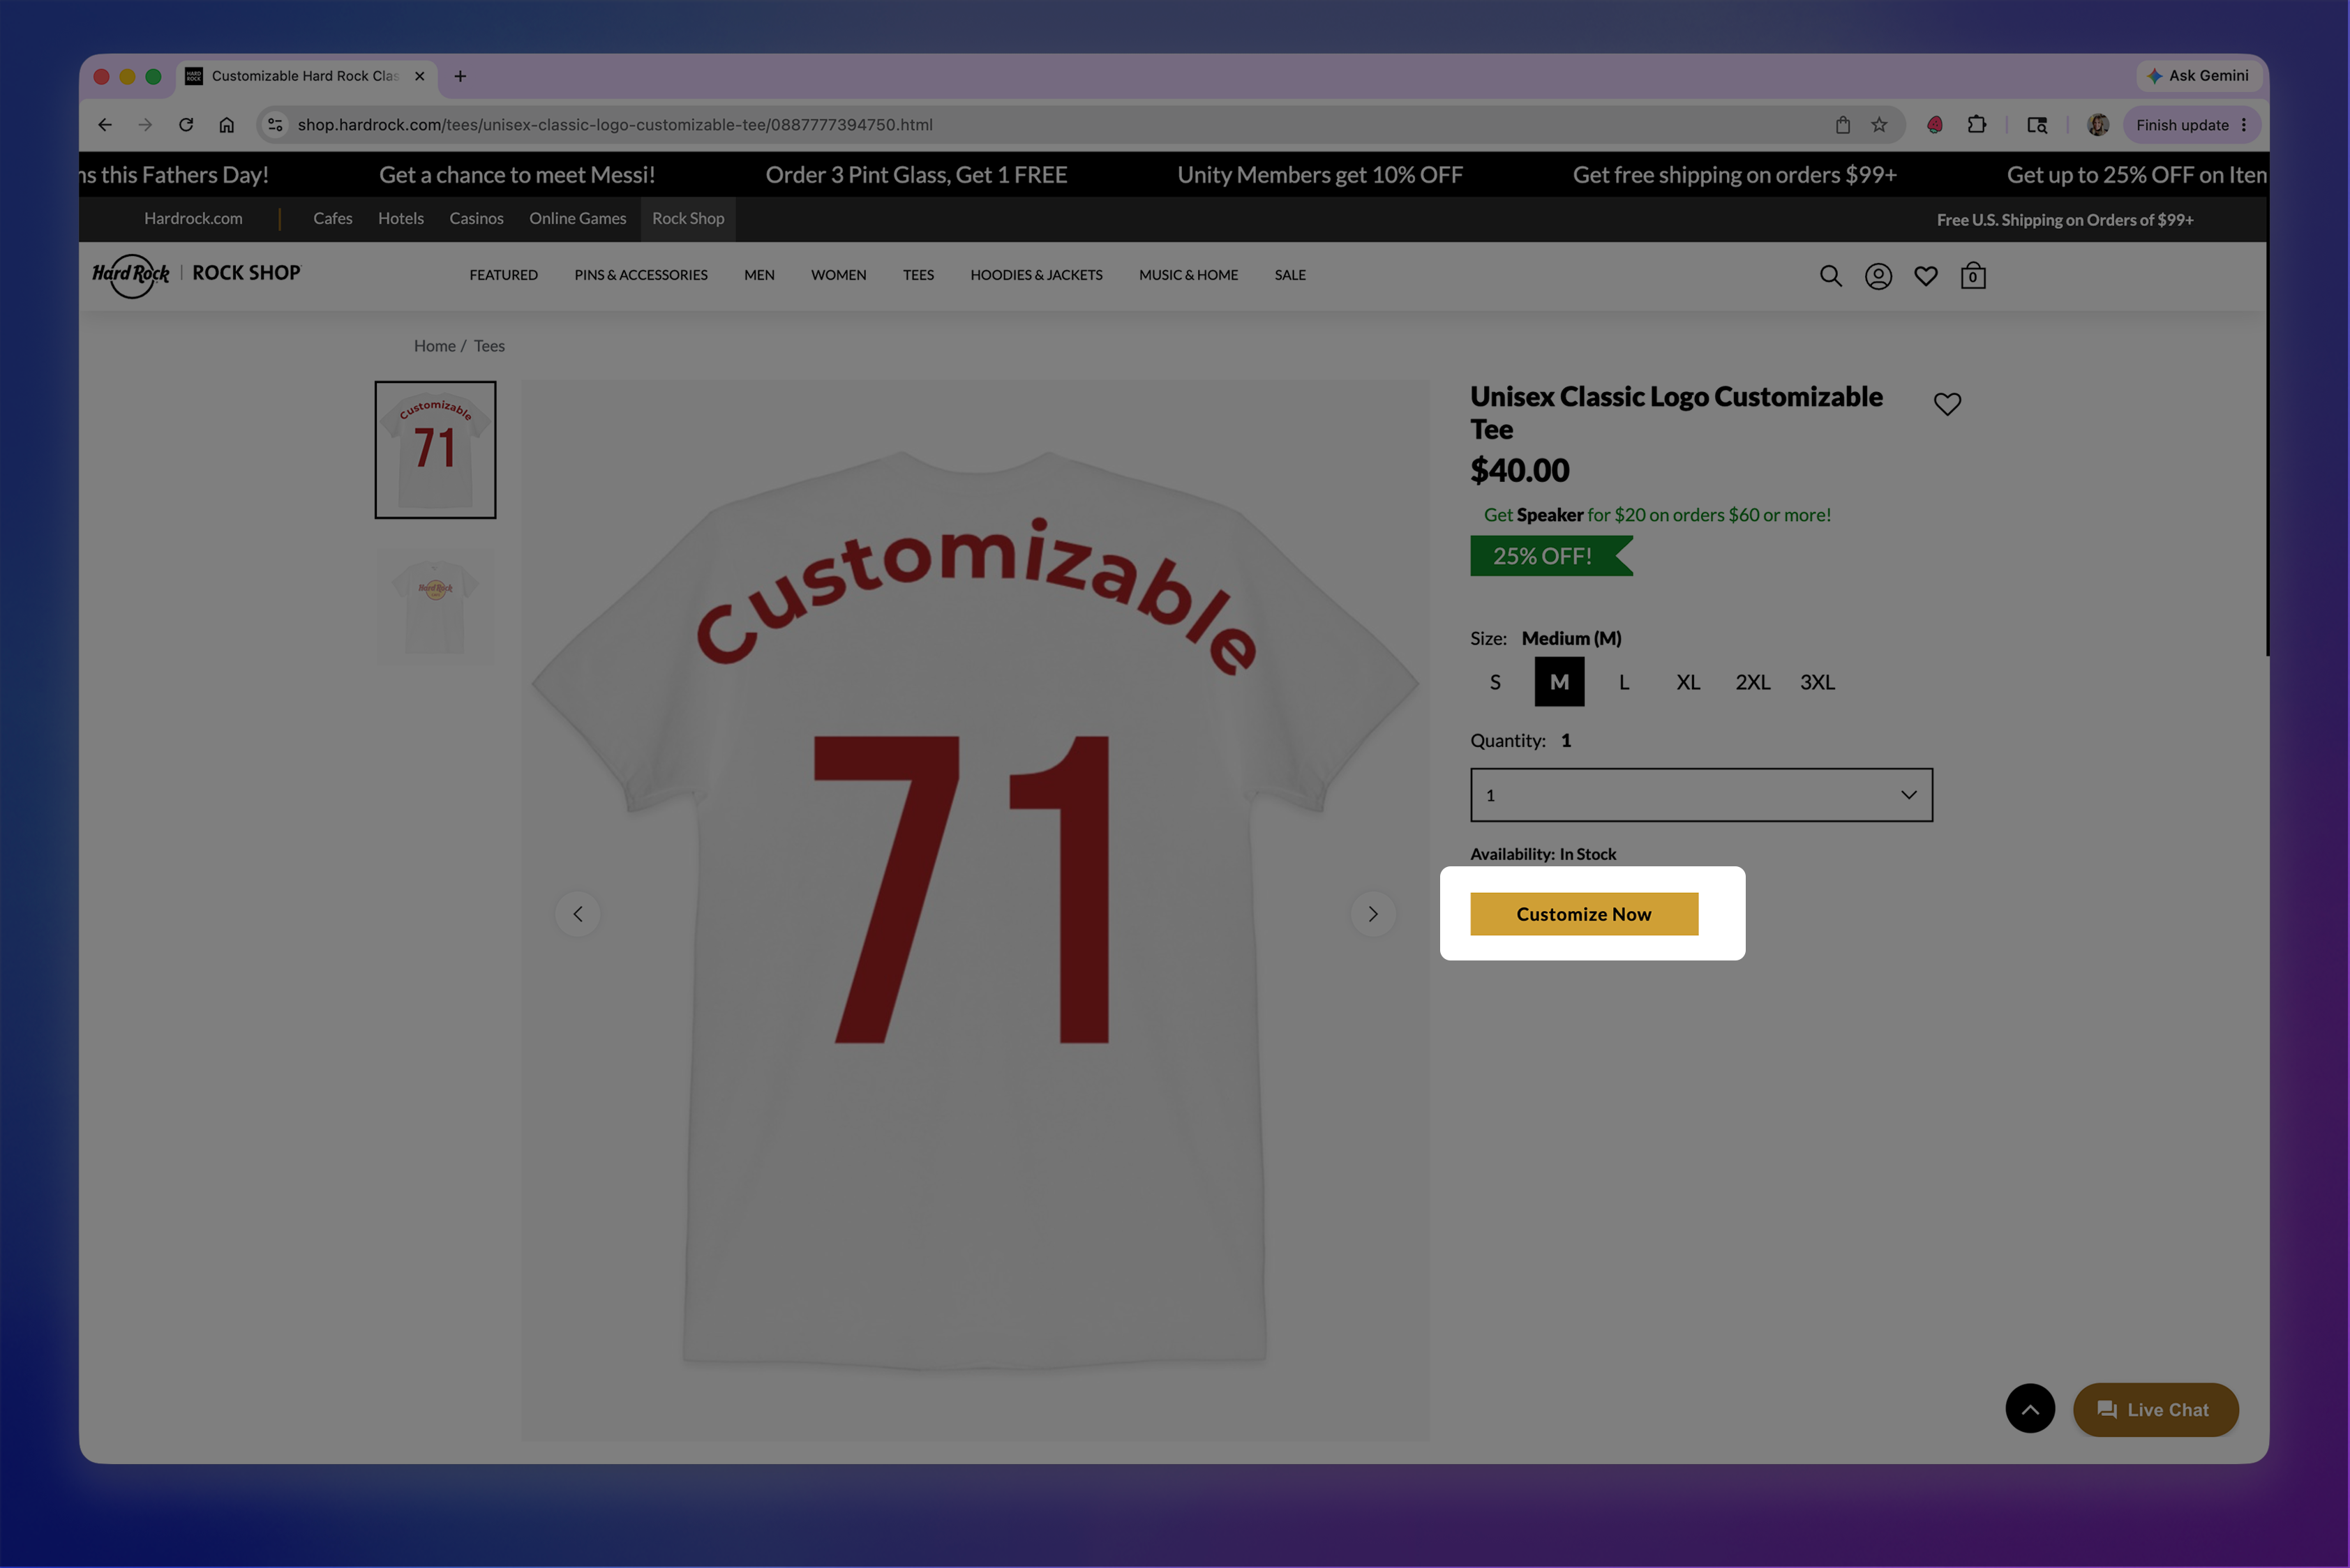Open the account profile icon
This screenshot has height=1568, width=2350.
click(1878, 276)
